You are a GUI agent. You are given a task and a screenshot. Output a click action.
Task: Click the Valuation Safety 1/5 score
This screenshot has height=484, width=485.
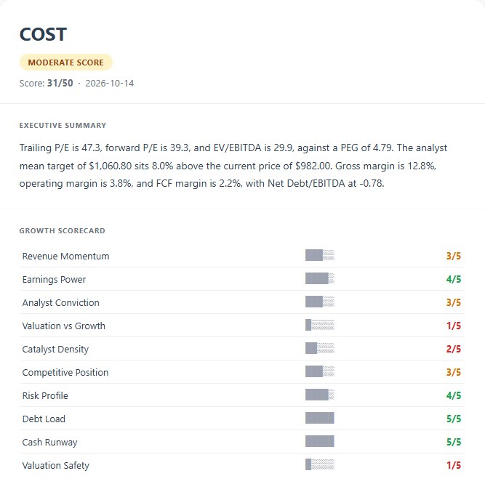(x=454, y=465)
